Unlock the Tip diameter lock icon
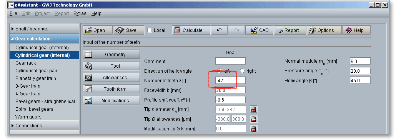 (254, 109)
